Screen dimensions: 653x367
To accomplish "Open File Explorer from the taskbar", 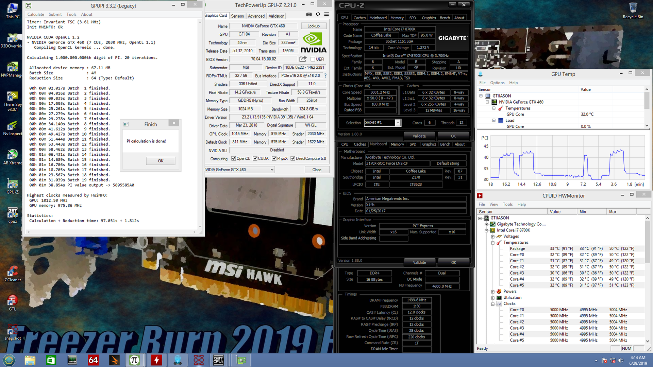I will coord(30,360).
